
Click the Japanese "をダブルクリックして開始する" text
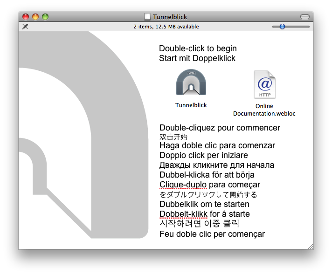(x=208, y=194)
